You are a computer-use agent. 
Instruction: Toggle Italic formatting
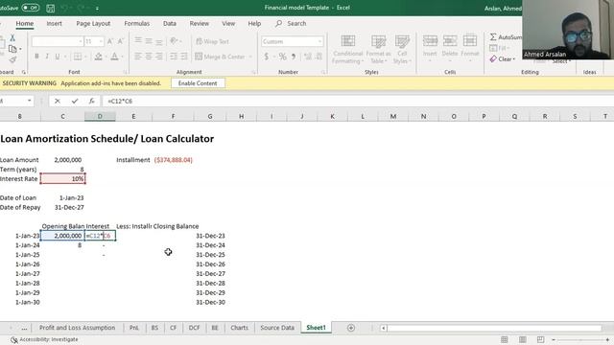[x=47, y=57]
